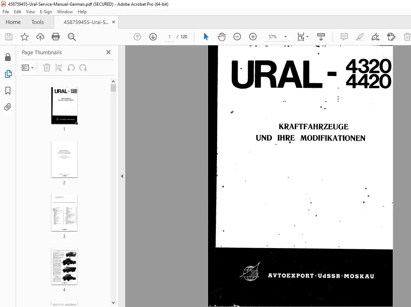Click the thumbnails scrollbar thumb

113,88
